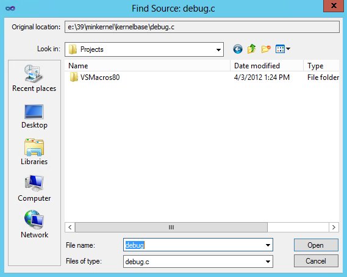Sort by Type column header
347x277 pixels.
[321, 66]
